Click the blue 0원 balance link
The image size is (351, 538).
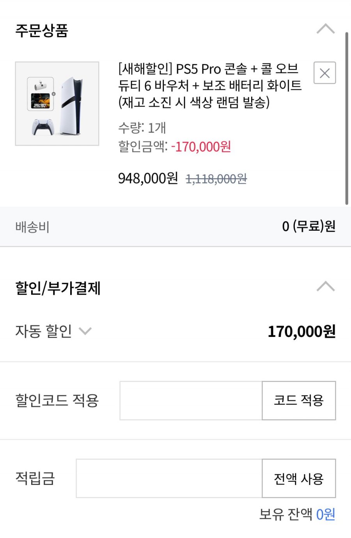(x=325, y=514)
